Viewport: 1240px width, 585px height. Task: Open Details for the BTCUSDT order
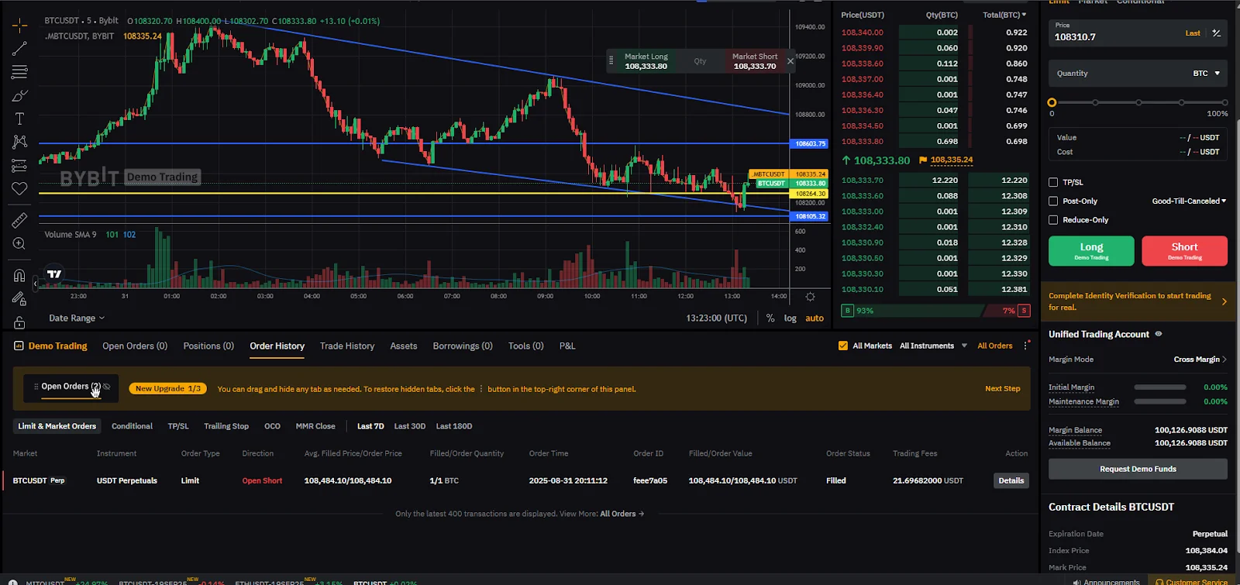point(1011,480)
